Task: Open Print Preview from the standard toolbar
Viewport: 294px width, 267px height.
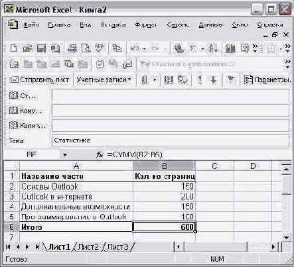Action: pos(86,48)
